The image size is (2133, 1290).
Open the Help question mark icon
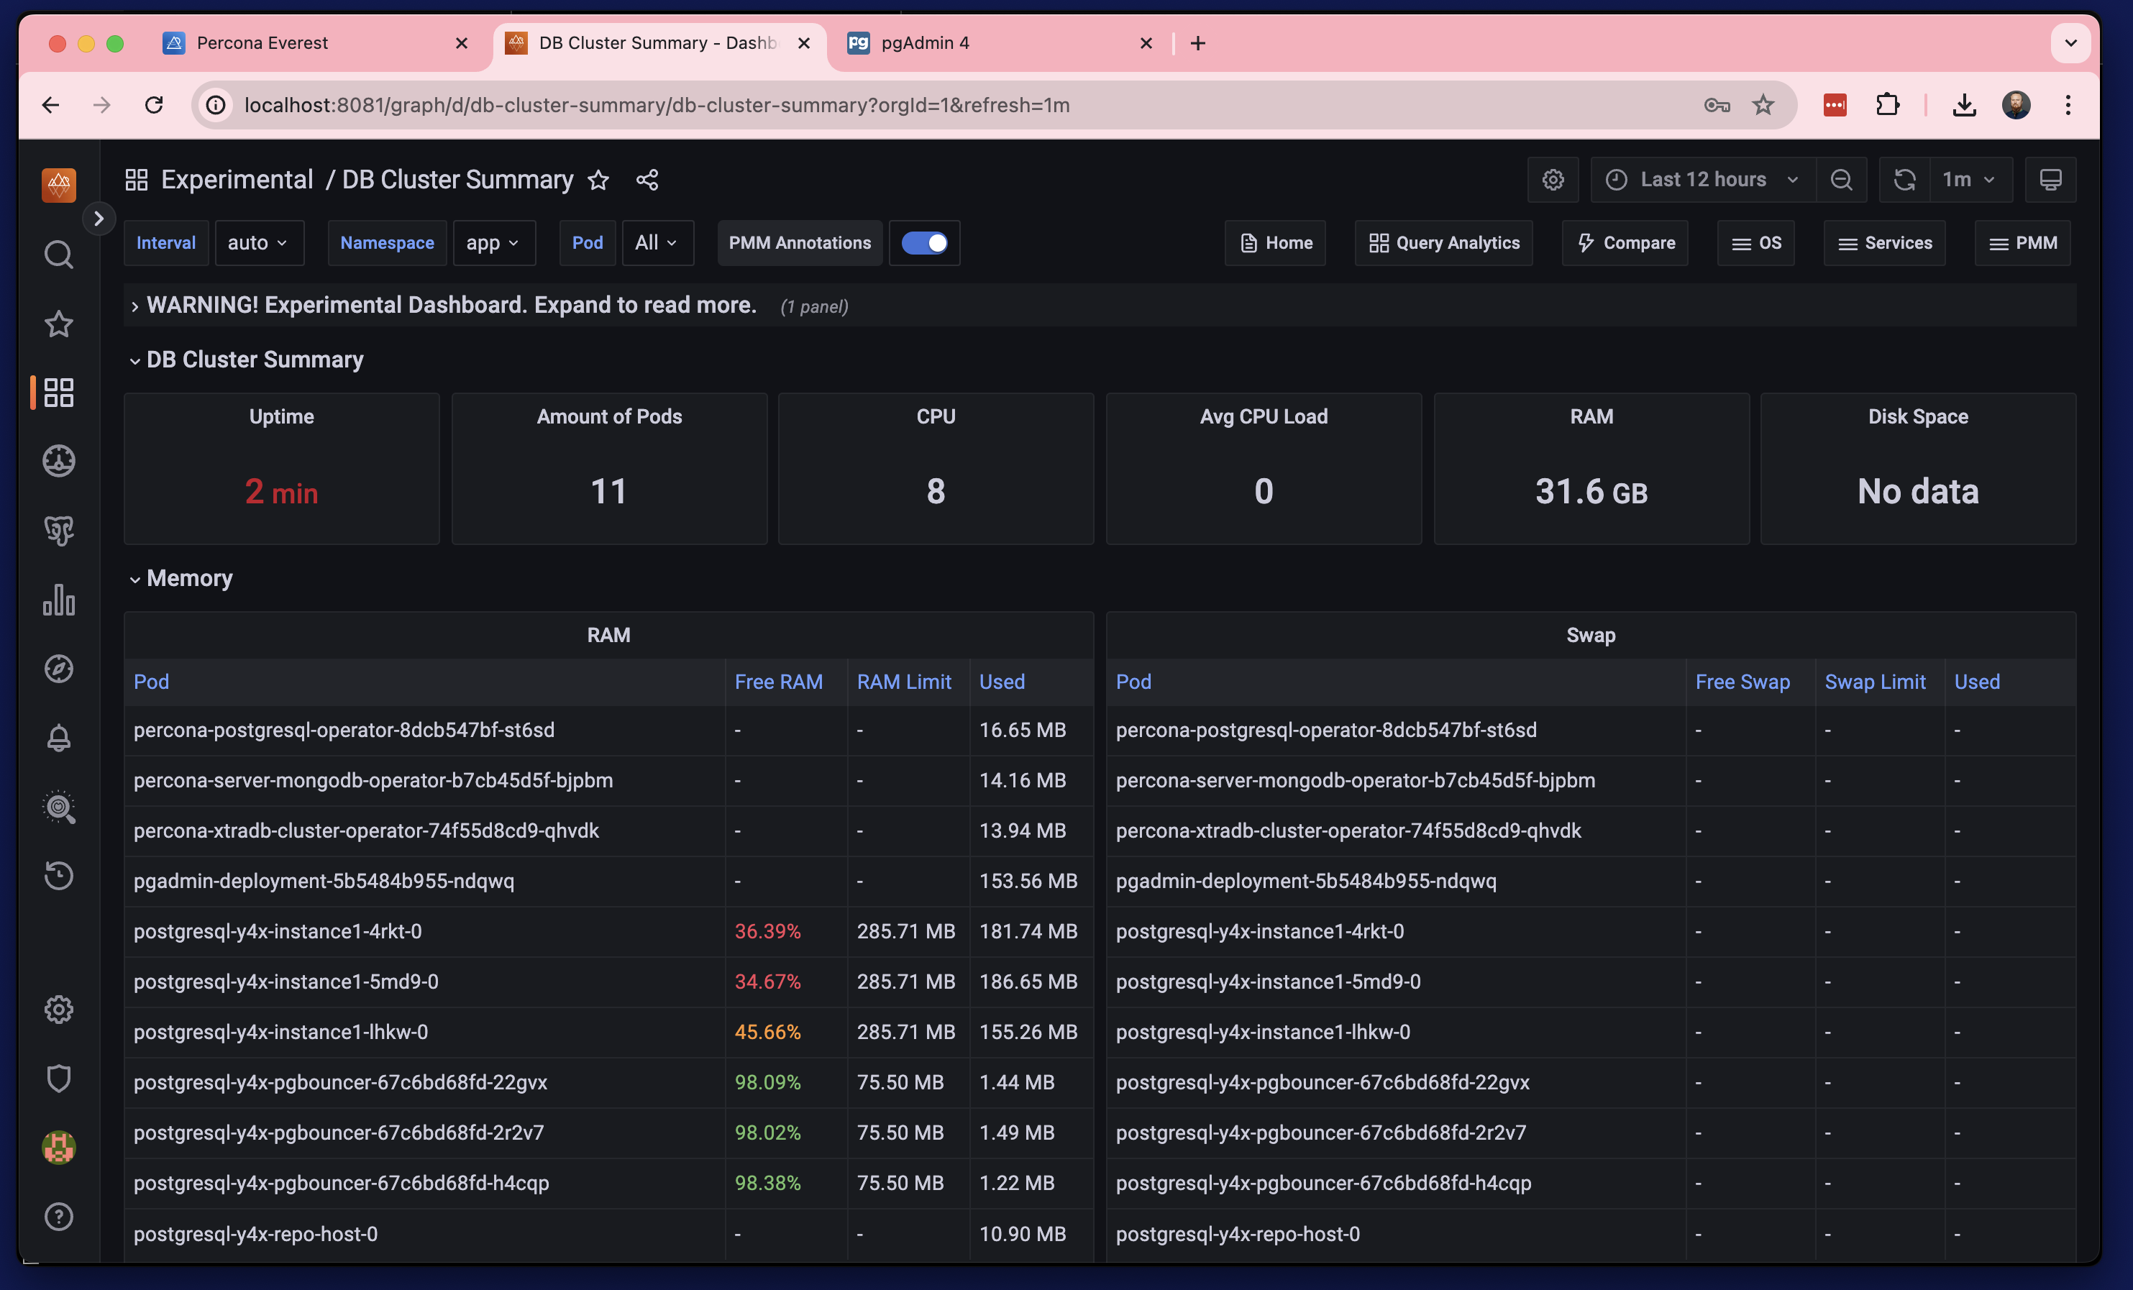pos(58,1217)
